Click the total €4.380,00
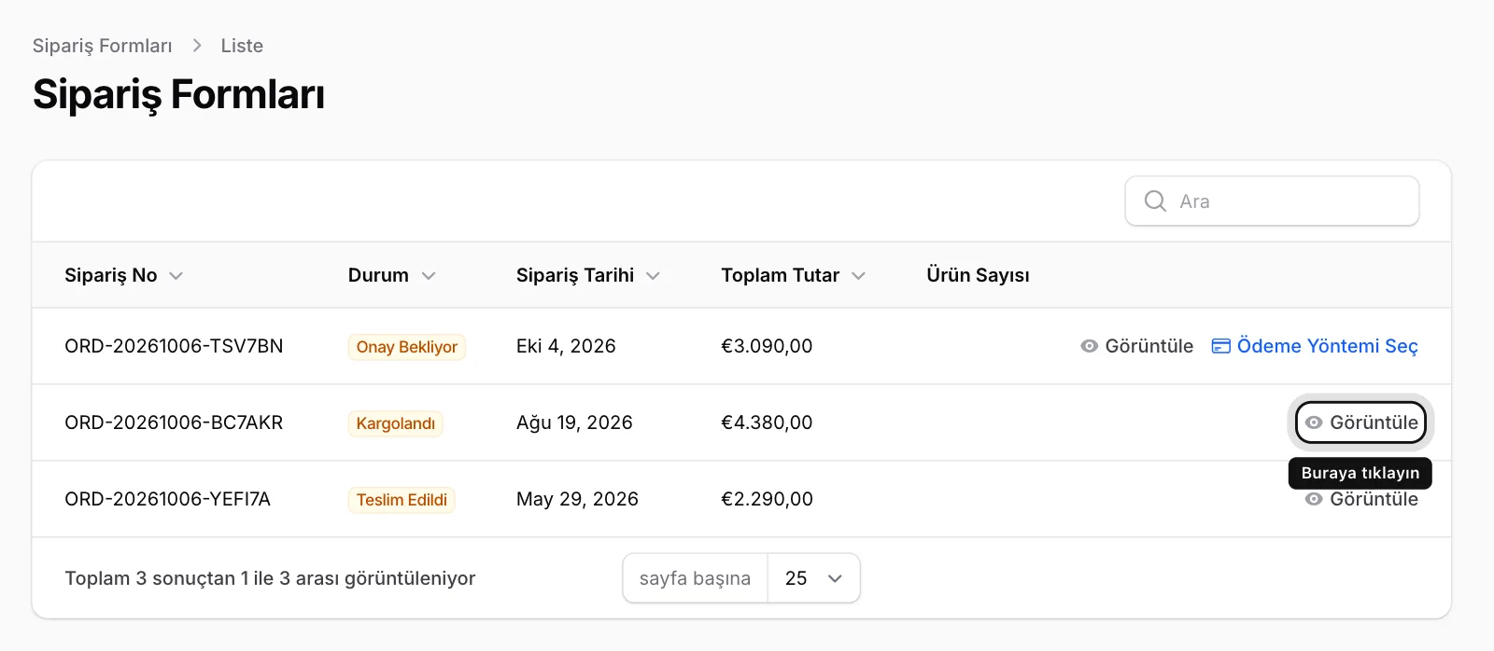The image size is (1494, 651). point(767,422)
